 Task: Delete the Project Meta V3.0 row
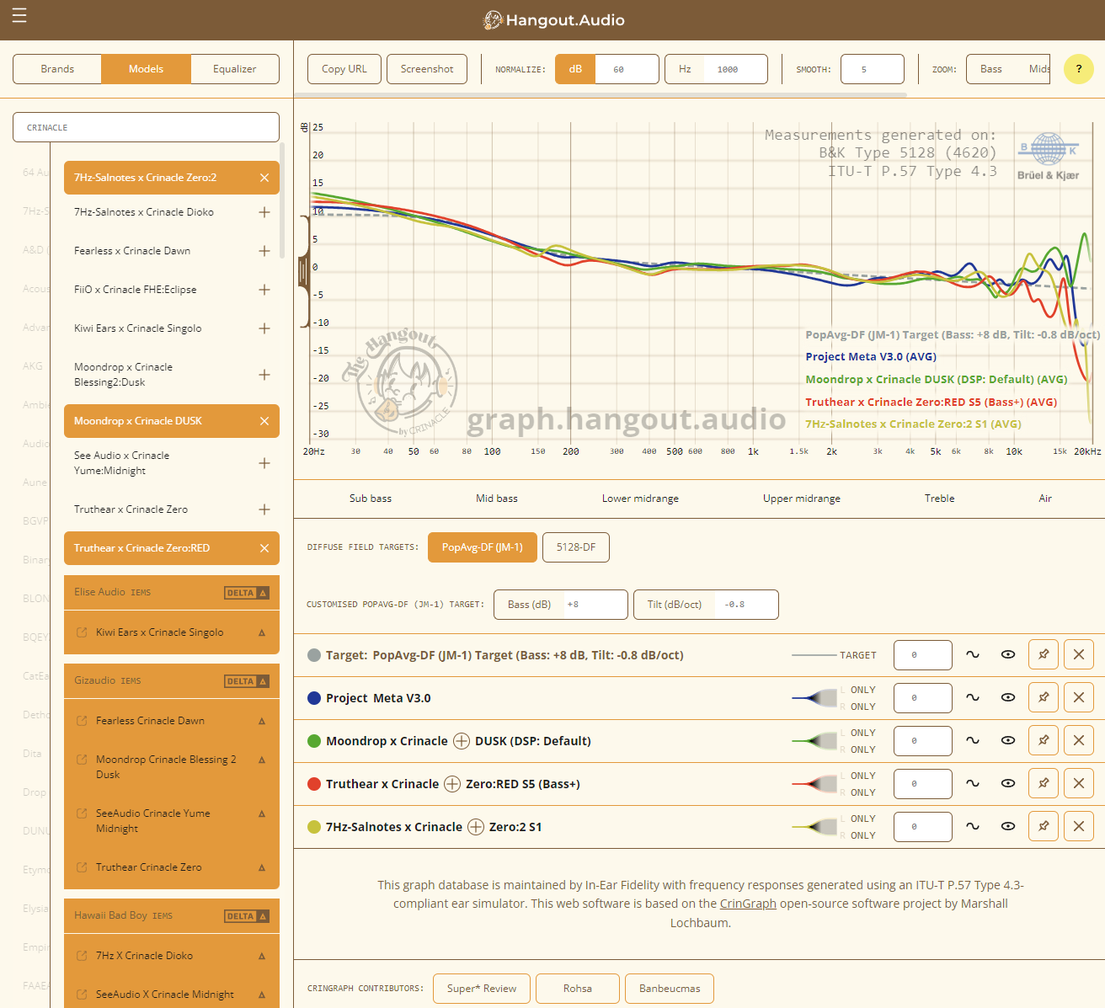1079,697
